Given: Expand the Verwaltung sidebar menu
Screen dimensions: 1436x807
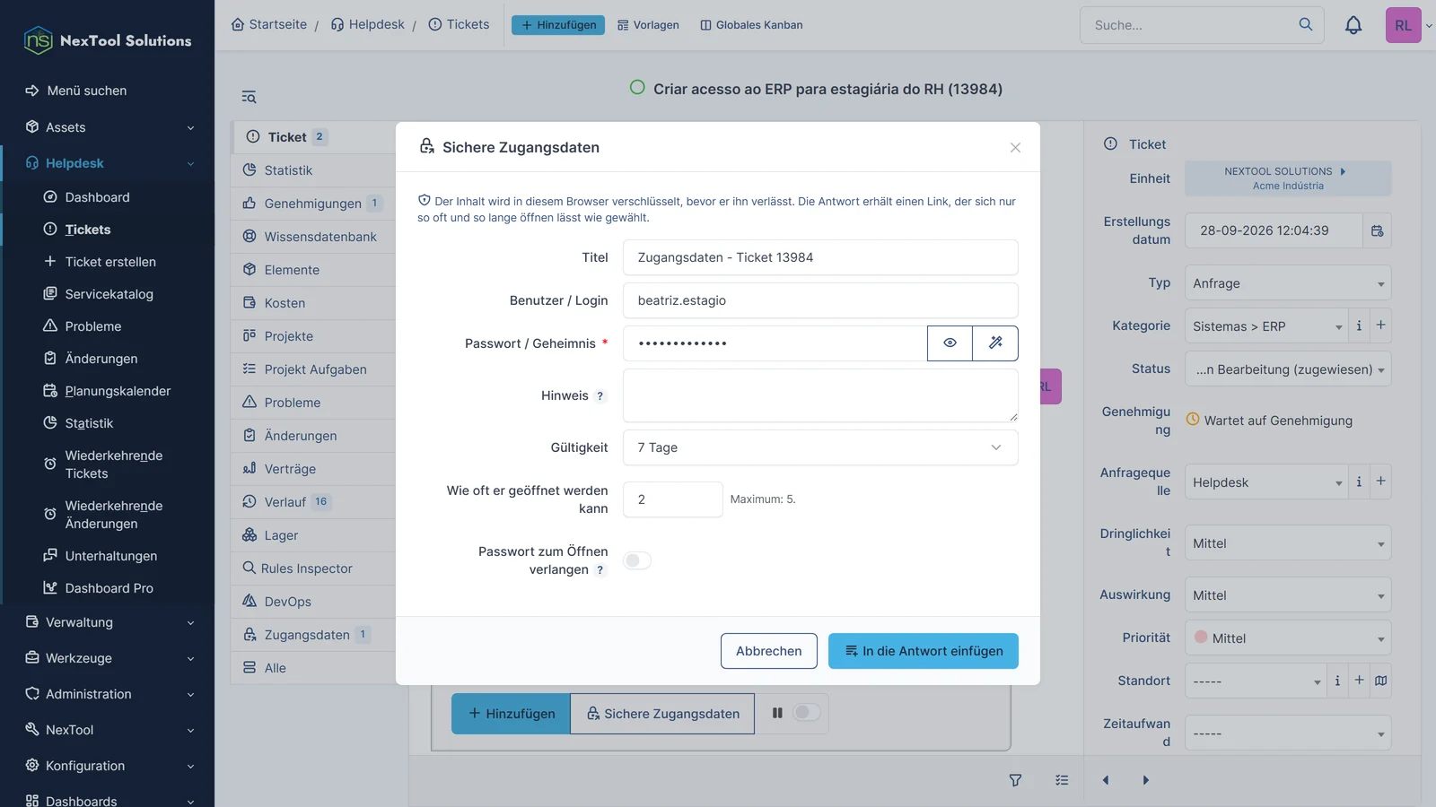Looking at the screenshot, I should pos(108,622).
